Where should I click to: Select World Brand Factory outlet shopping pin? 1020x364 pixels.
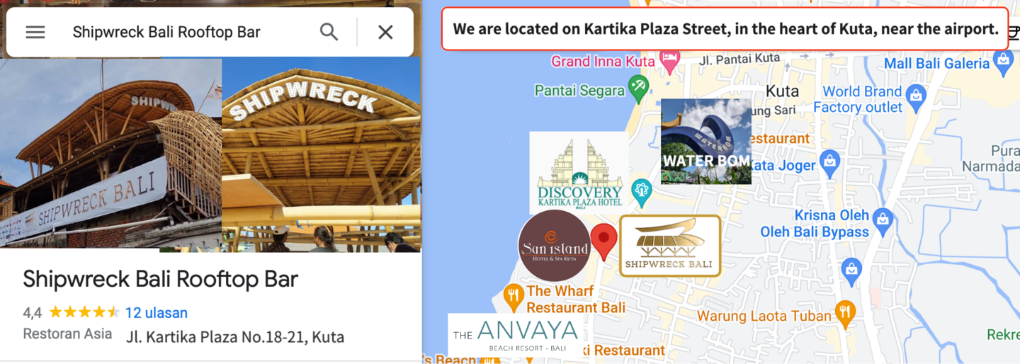click(x=916, y=93)
